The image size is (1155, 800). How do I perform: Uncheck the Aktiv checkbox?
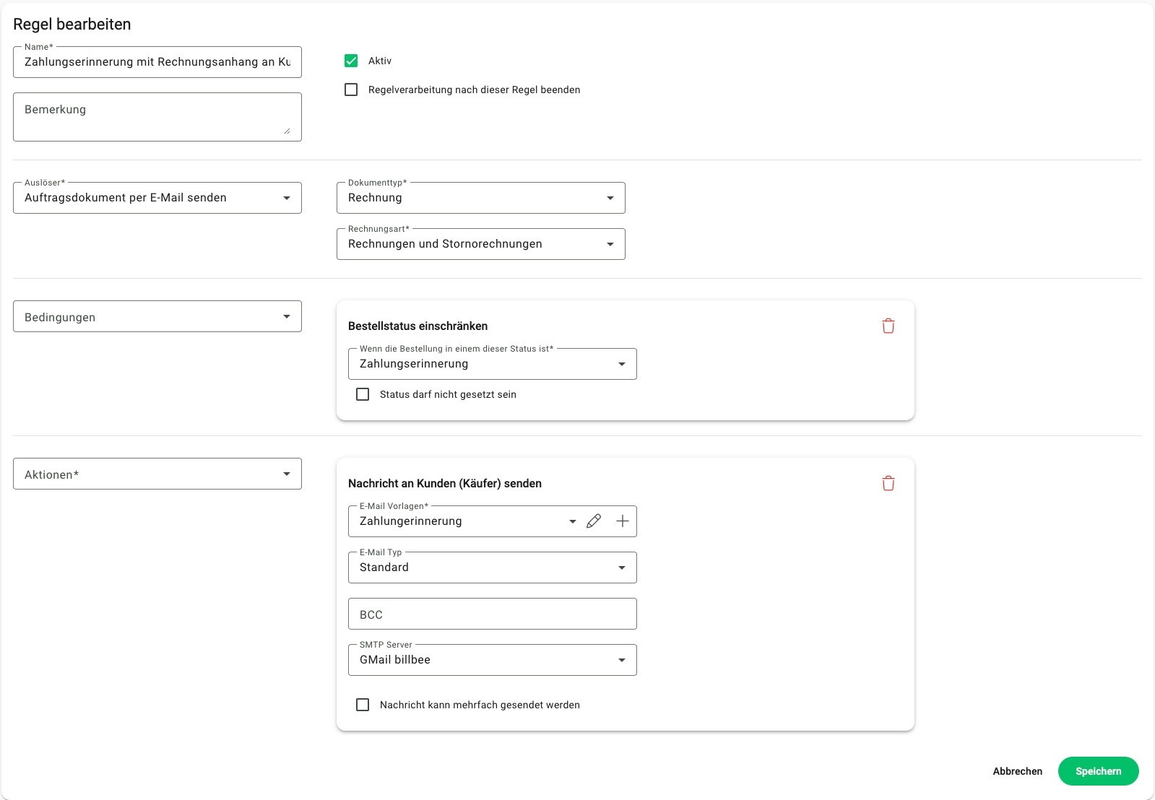(351, 61)
